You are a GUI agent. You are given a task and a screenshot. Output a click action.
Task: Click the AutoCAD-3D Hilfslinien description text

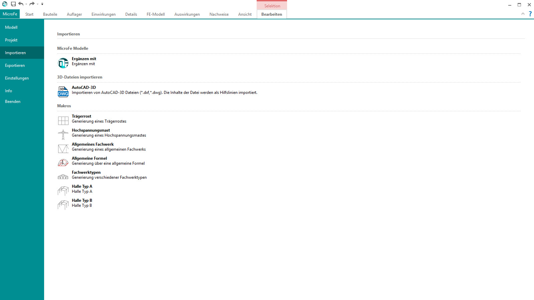click(164, 93)
